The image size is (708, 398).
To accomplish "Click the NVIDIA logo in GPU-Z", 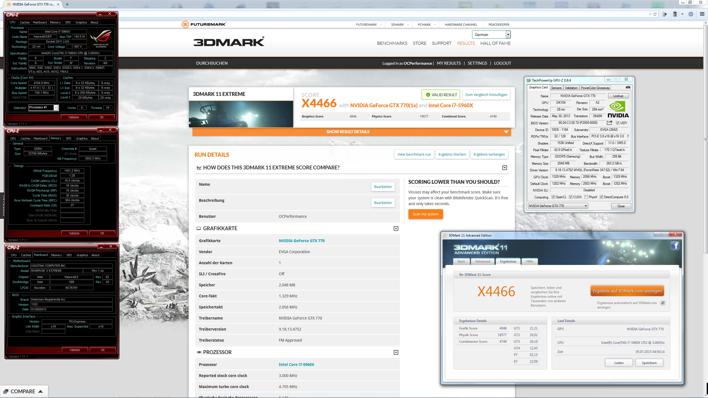I will pyautogui.click(x=618, y=109).
